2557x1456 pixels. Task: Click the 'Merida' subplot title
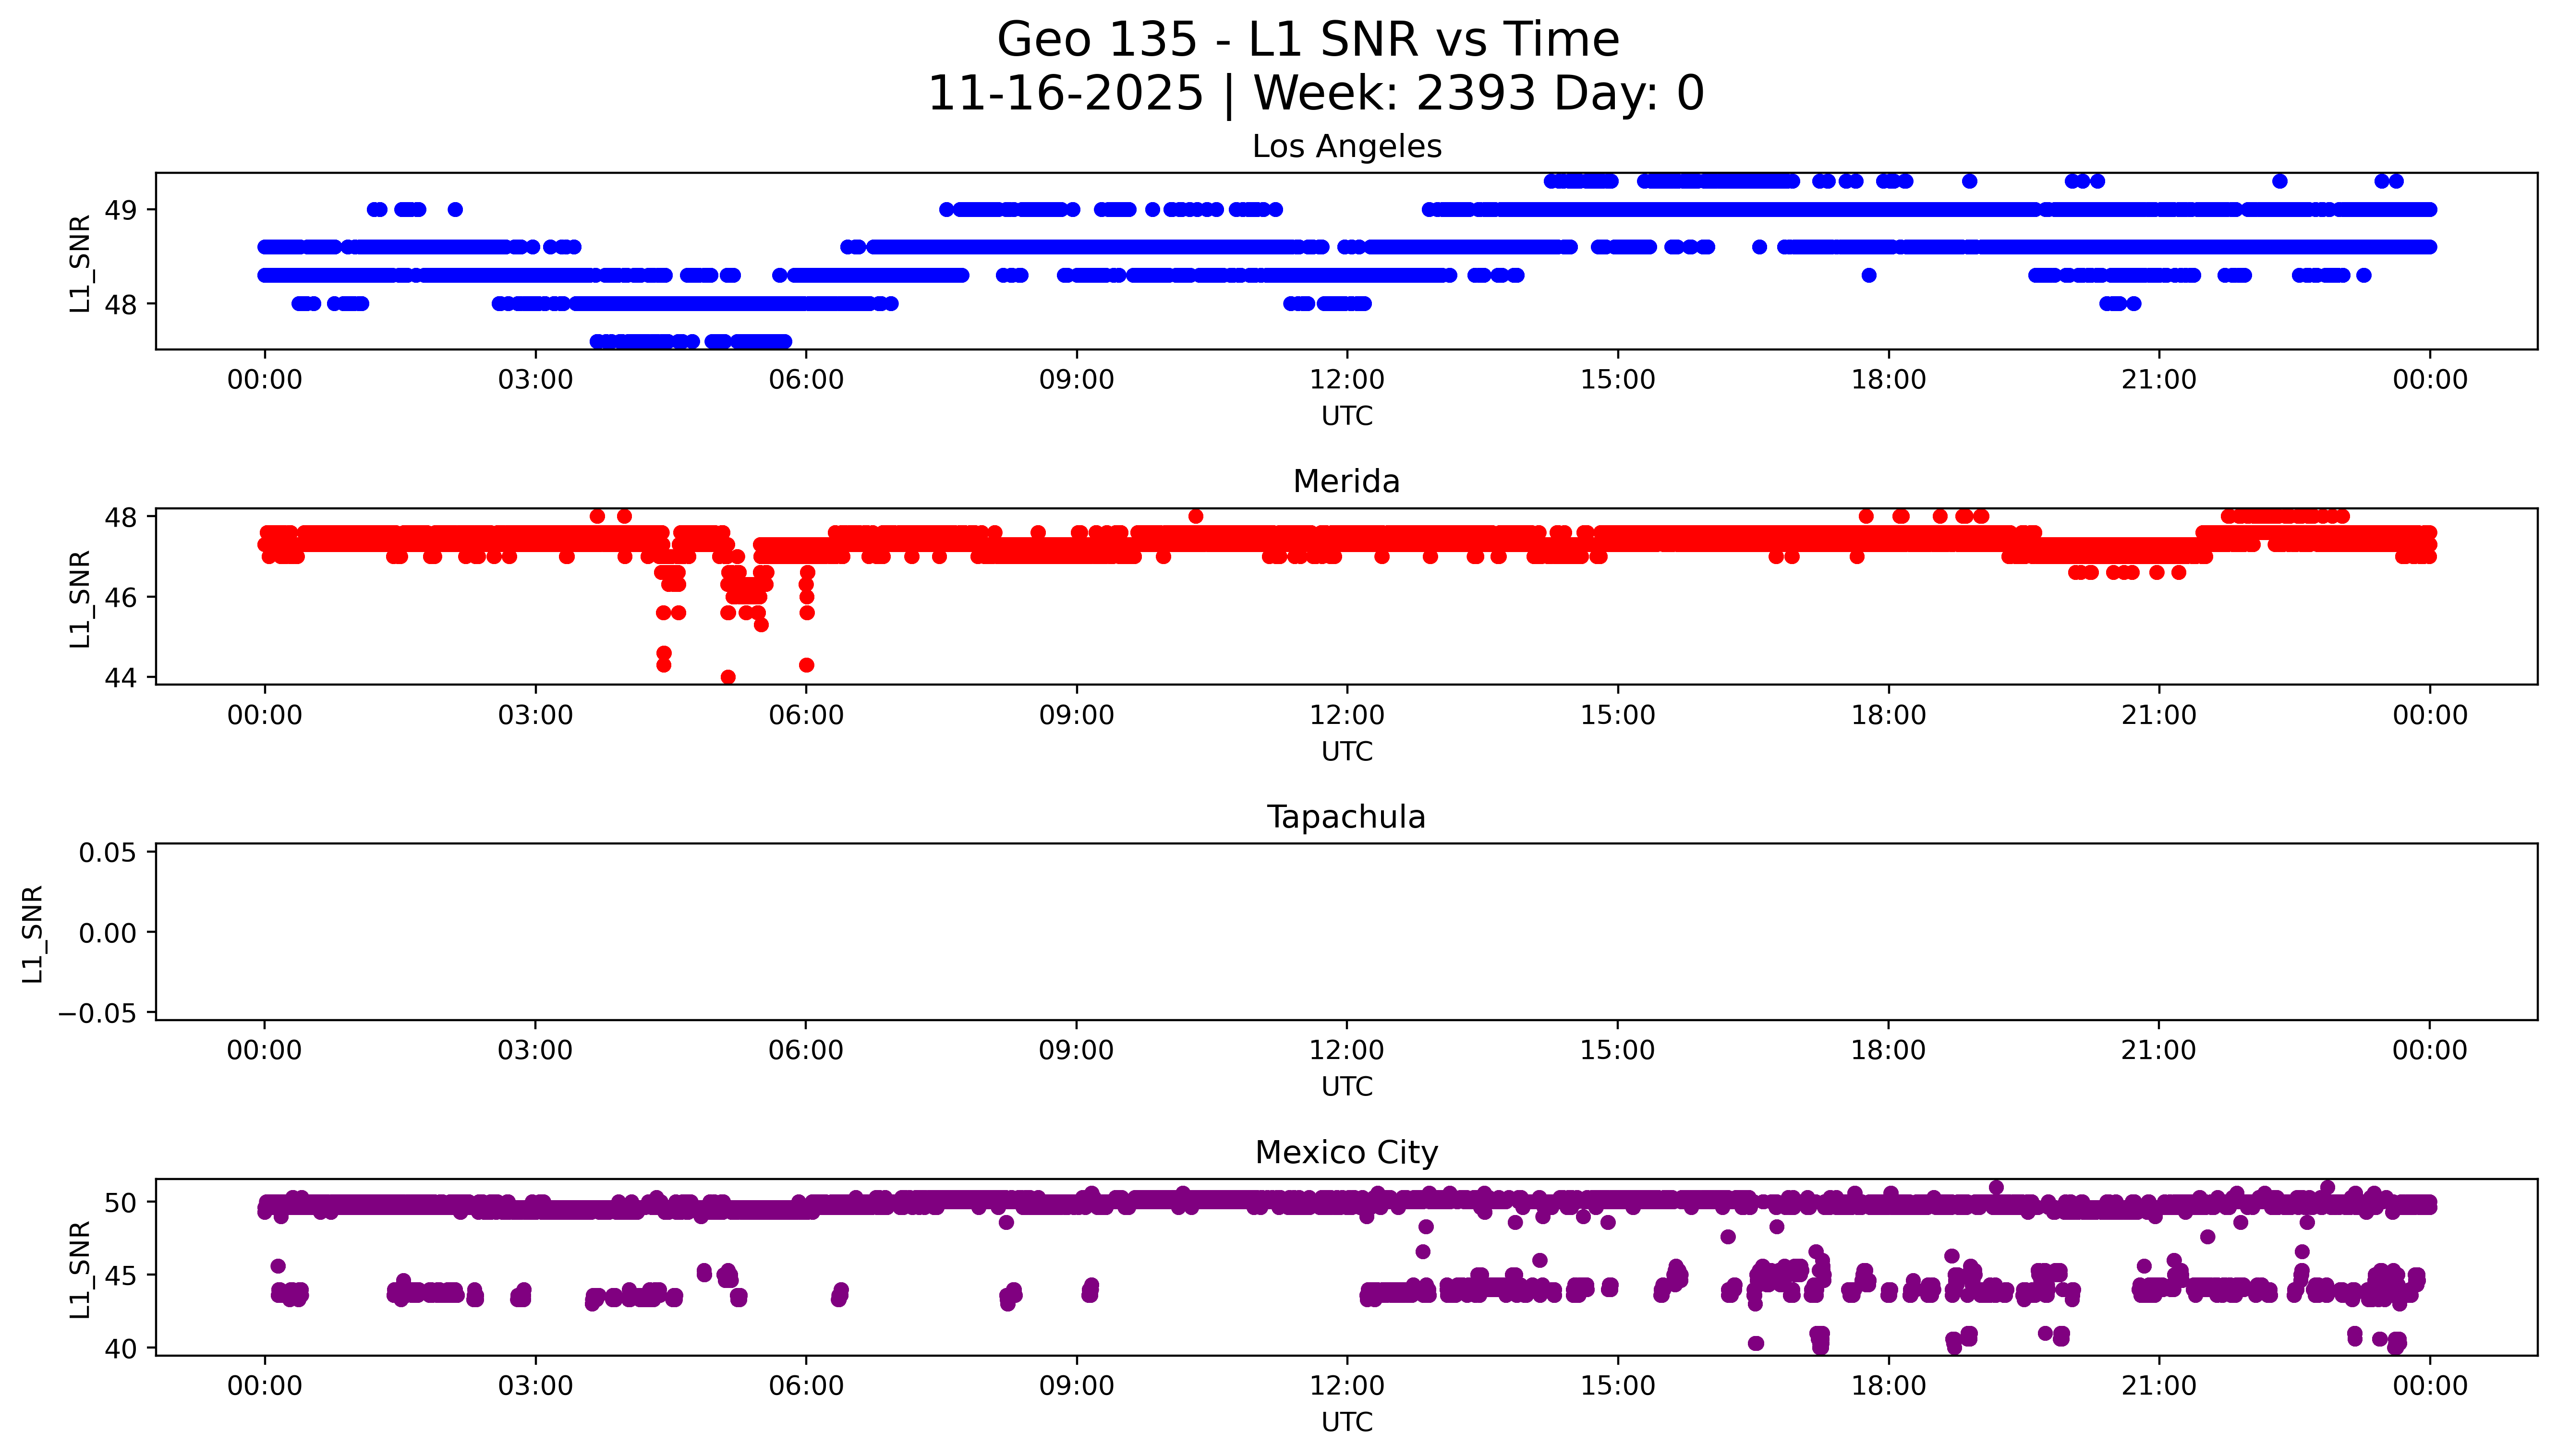coord(1346,482)
